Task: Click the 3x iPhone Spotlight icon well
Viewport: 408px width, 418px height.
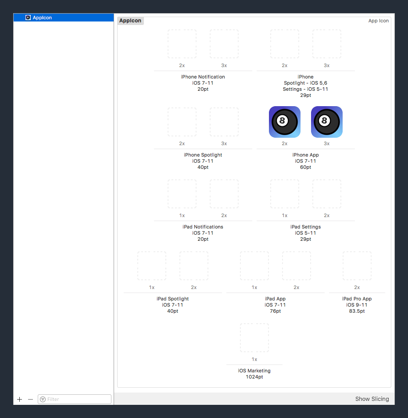Action: point(224,121)
